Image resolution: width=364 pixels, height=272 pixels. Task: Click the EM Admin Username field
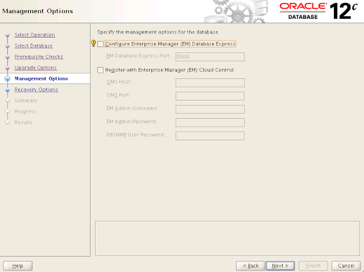coord(210,109)
